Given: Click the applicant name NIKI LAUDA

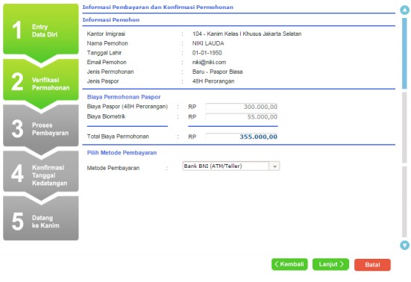Looking at the screenshot, I should click(x=208, y=43).
